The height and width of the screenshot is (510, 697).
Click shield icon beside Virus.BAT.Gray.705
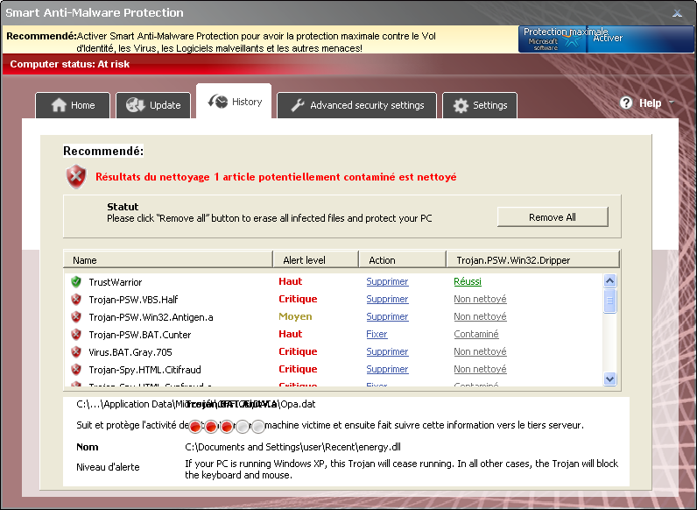point(76,352)
